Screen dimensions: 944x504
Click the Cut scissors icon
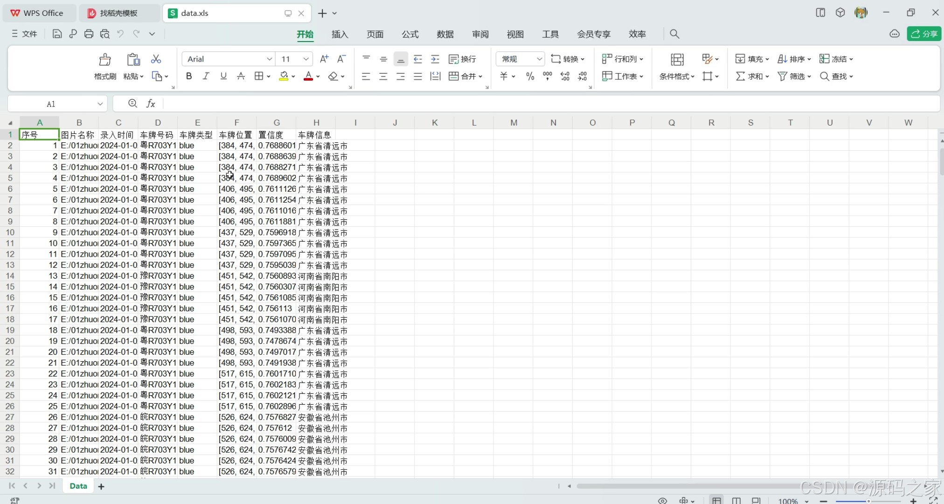pos(156,59)
